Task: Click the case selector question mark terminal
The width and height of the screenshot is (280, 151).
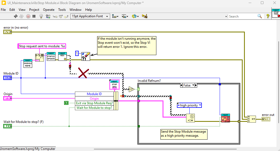Action: (139, 89)
